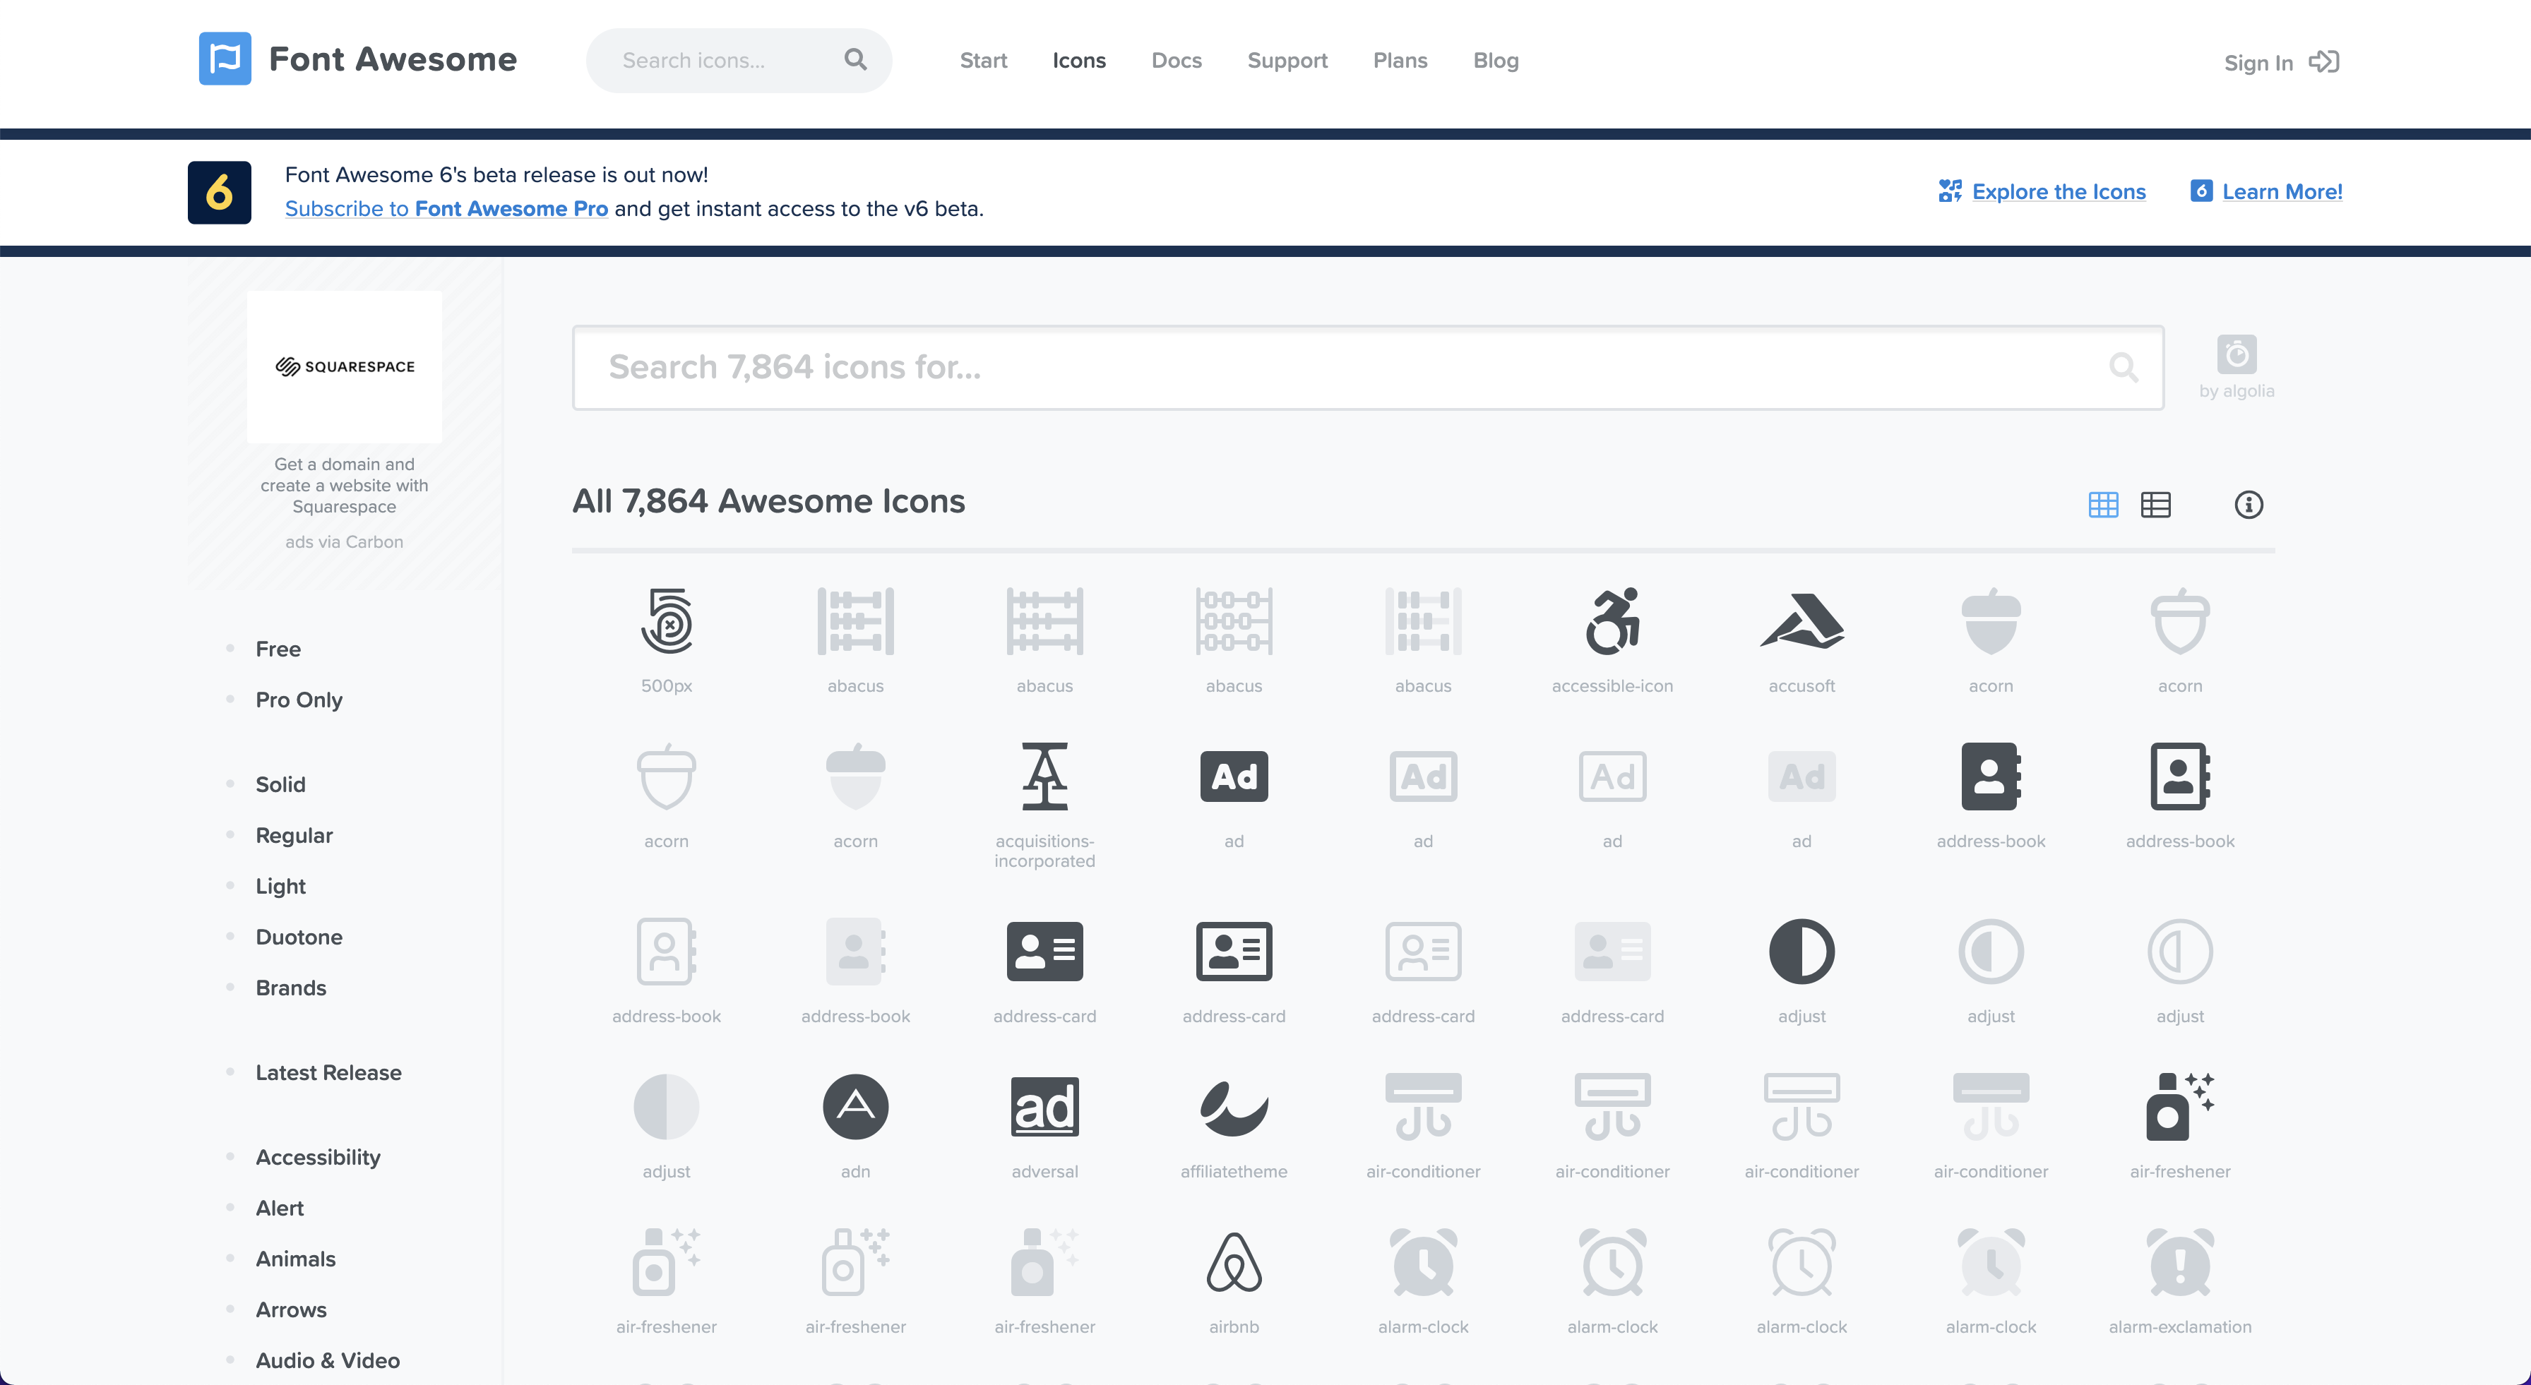Toggle the Brands style filter
2531x1385 pixels.
point(291,988)
